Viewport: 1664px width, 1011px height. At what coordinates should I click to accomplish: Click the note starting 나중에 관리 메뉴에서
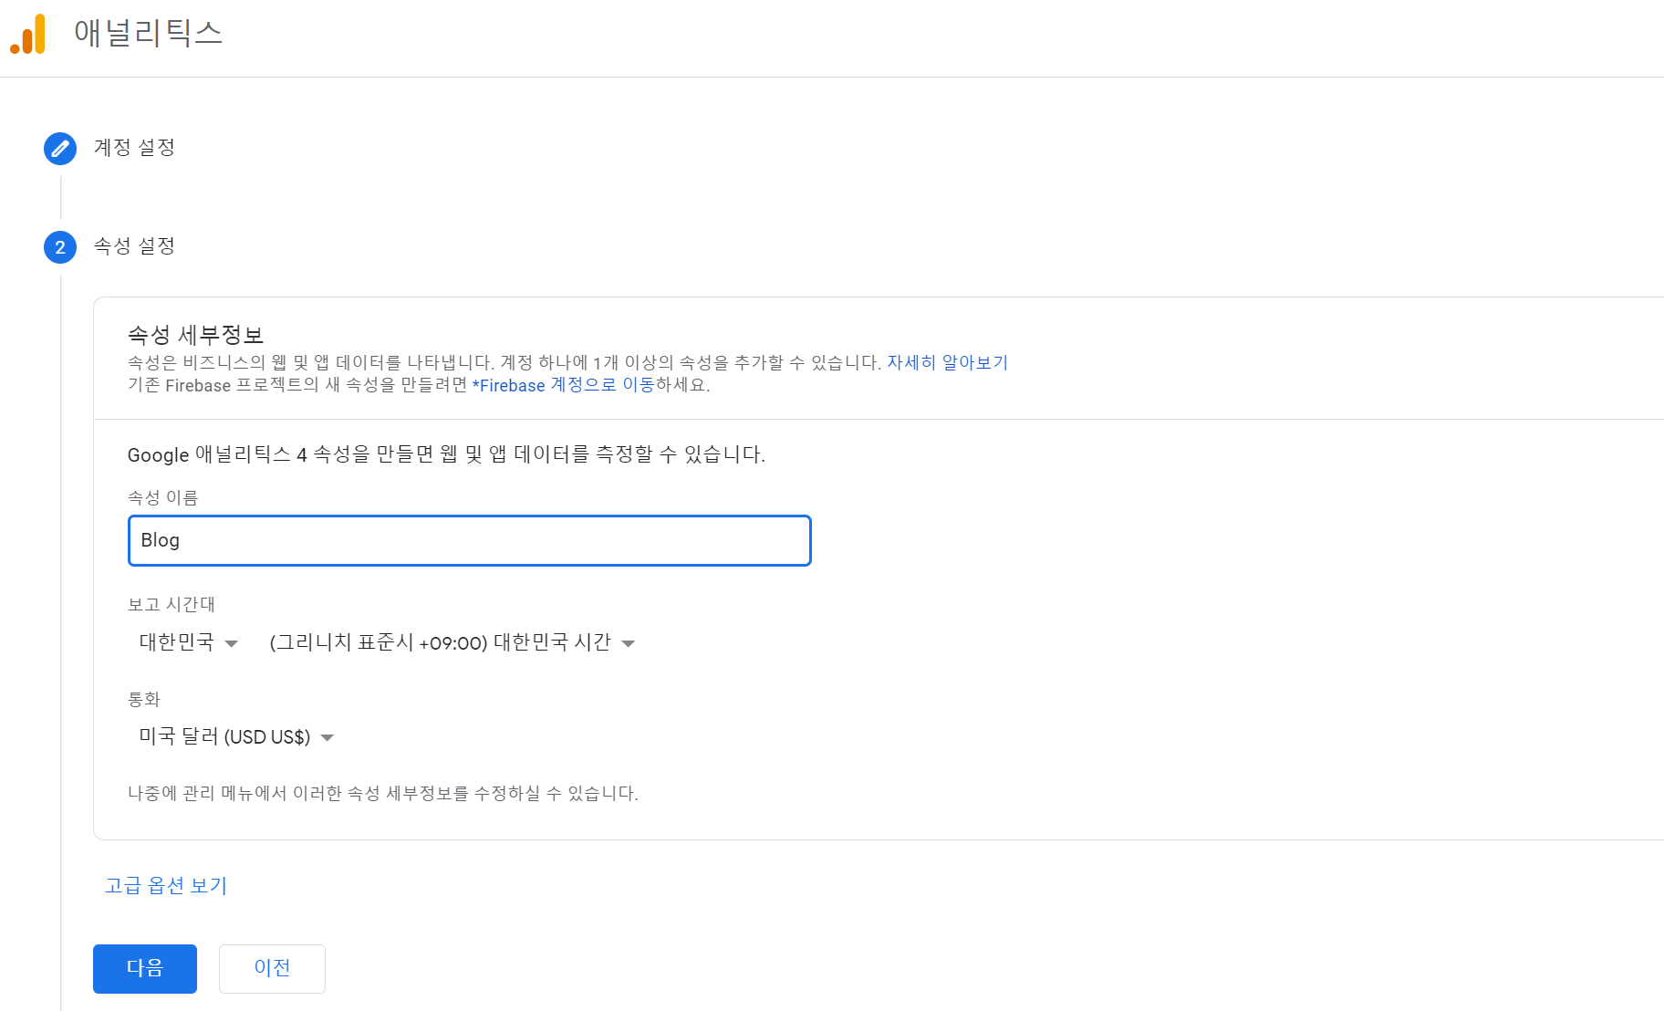383,793
